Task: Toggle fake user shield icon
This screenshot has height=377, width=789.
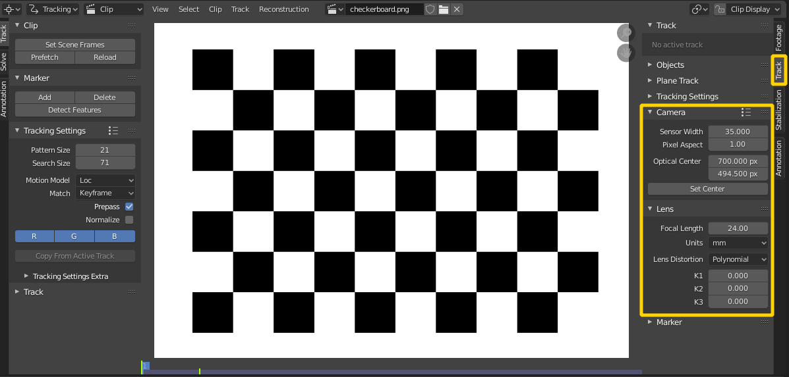Action: pyautogui.click(x=430, y=9)
